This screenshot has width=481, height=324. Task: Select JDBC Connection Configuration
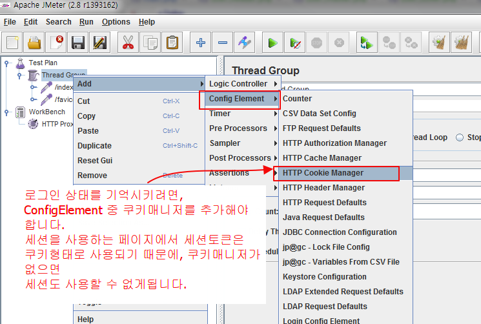[345, 232]
